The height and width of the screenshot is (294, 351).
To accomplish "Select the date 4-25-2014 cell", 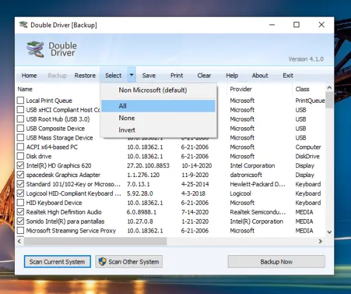I will click(195, 184).
